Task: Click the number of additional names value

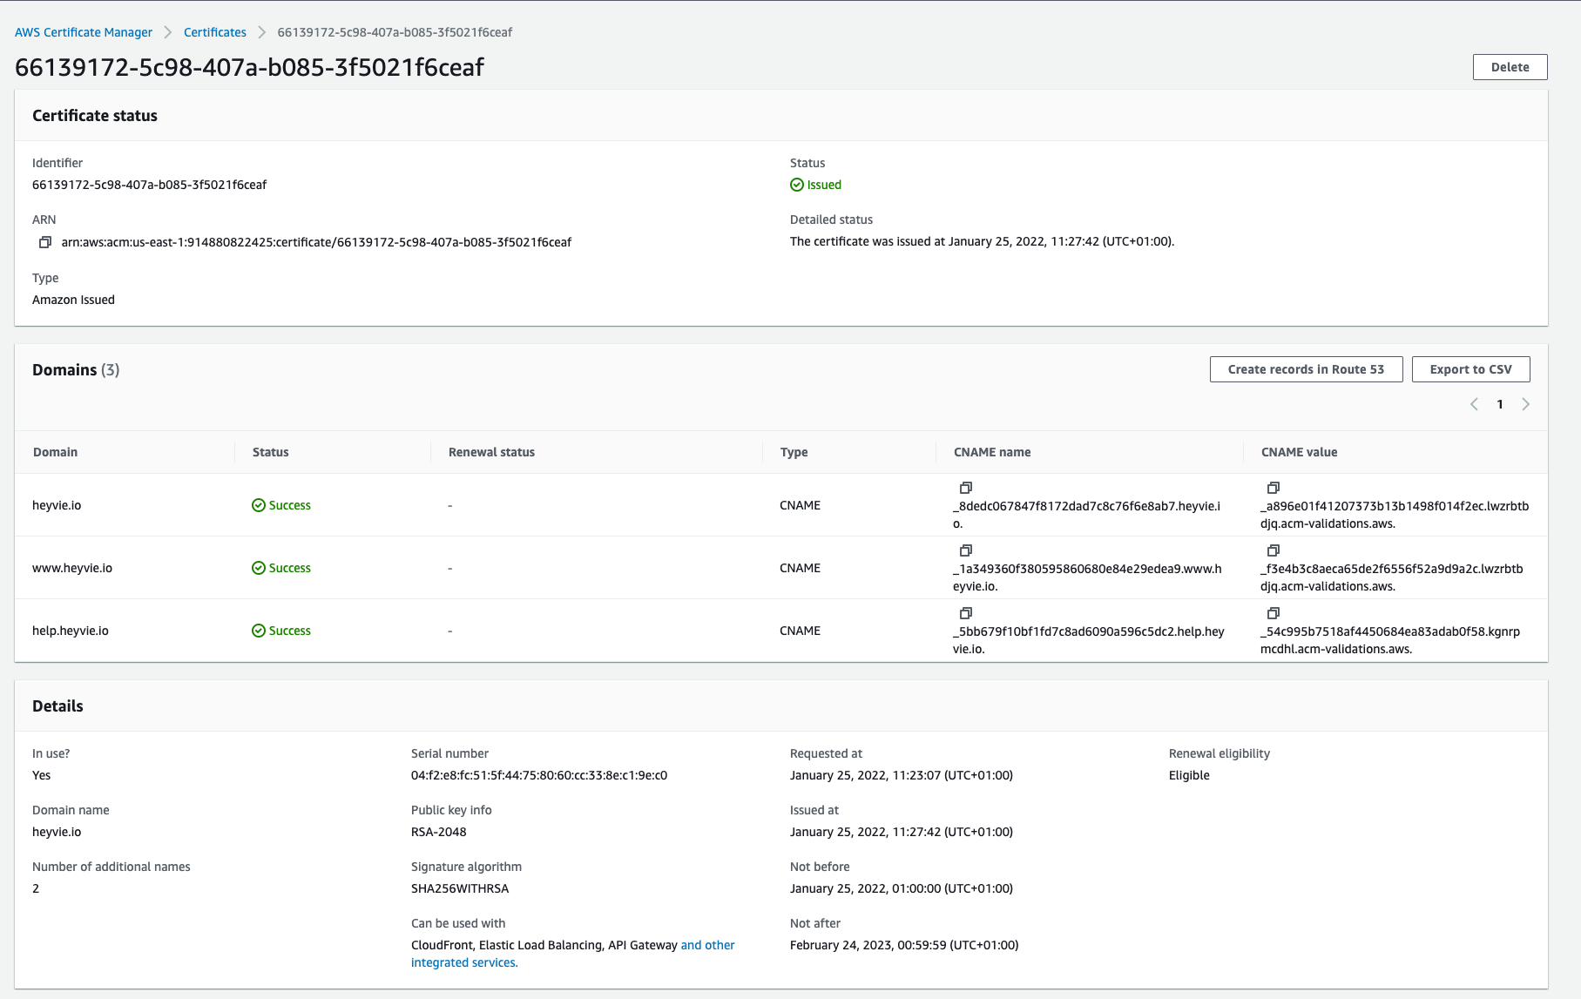Action: (x=36, y=888)
